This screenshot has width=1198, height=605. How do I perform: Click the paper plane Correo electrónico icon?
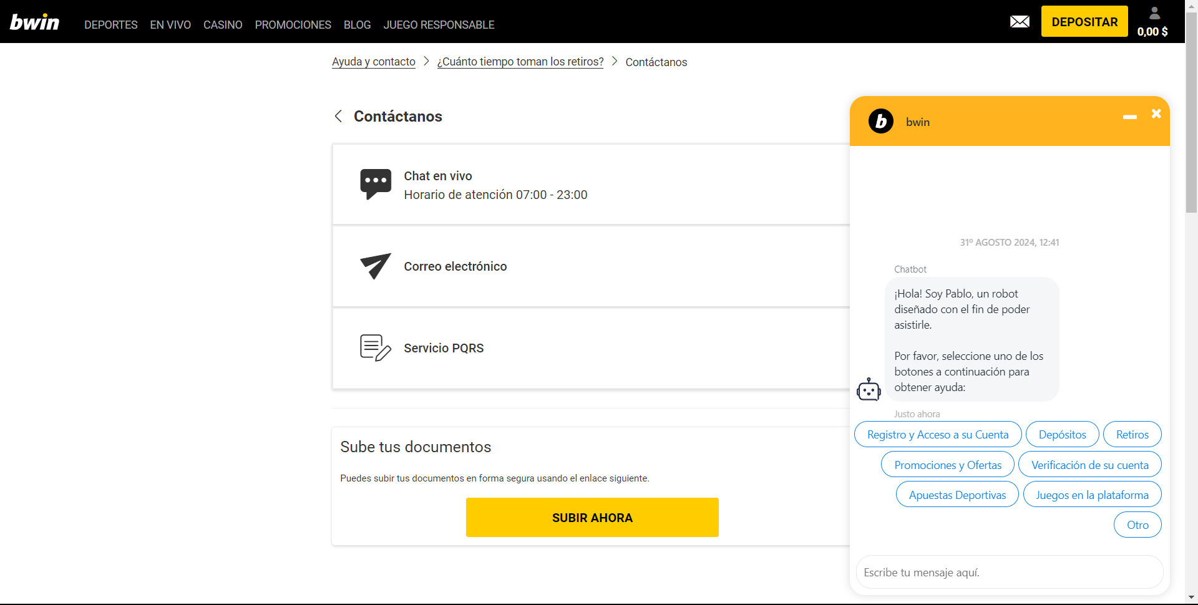376,266
